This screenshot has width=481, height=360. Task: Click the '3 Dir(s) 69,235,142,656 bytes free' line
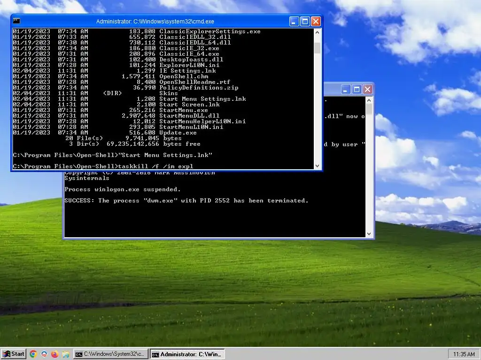point(135,144)
